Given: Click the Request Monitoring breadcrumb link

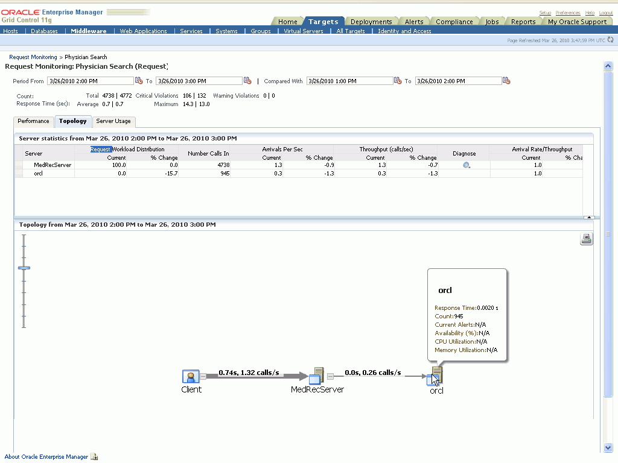Looking at the screenshot, I should pyautogui.click(x=33, y=57).
